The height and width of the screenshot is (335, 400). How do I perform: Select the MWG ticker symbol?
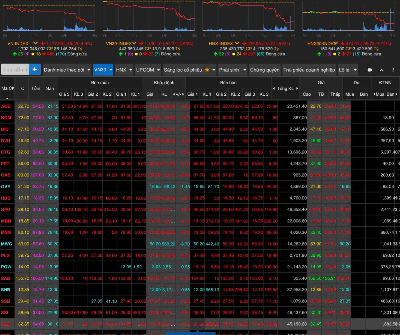6,244
